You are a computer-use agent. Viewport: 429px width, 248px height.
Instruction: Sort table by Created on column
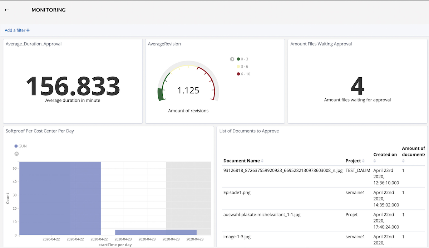385,157
